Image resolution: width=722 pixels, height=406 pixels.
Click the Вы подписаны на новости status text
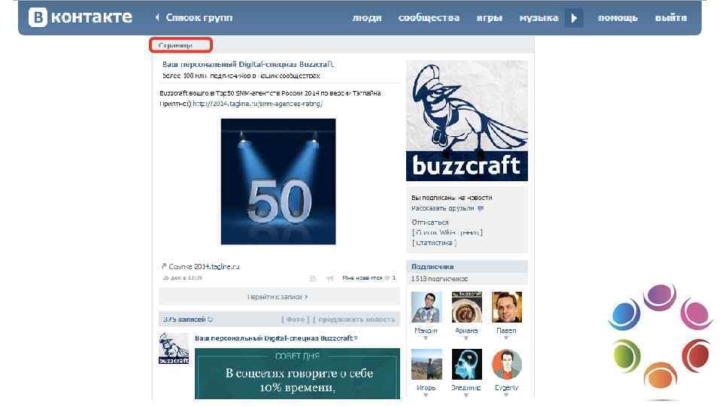(x=452, y=198)
